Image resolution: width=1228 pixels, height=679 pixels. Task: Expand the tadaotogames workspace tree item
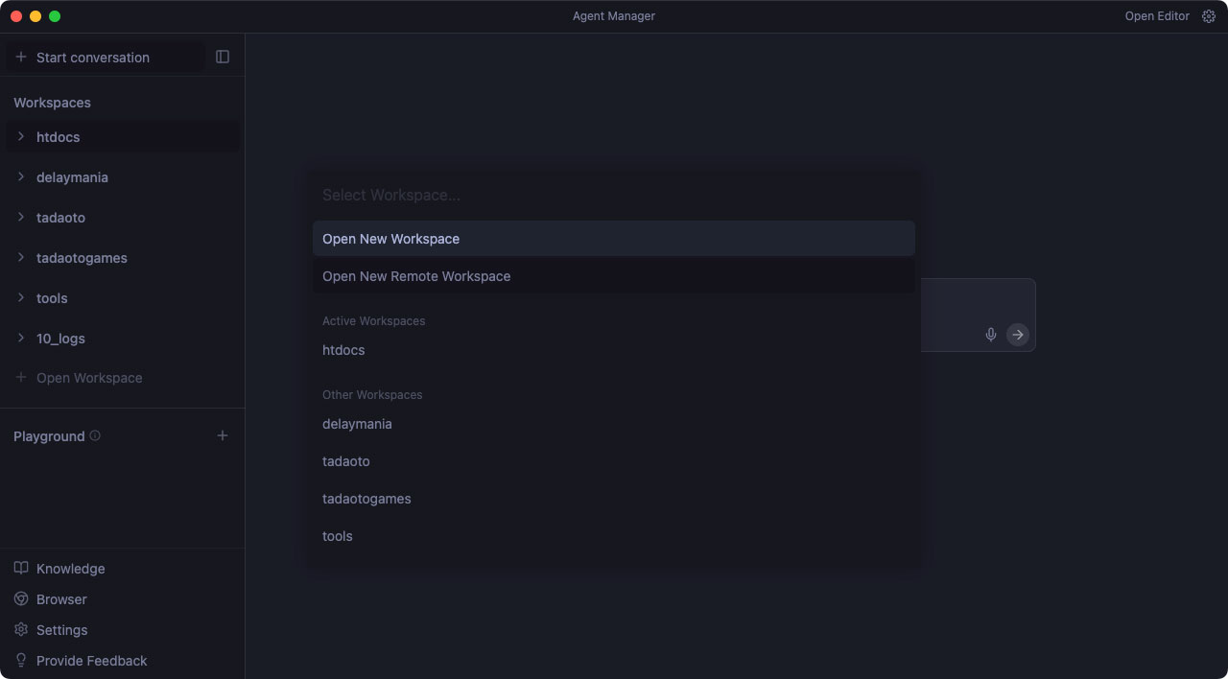point(21,258)
